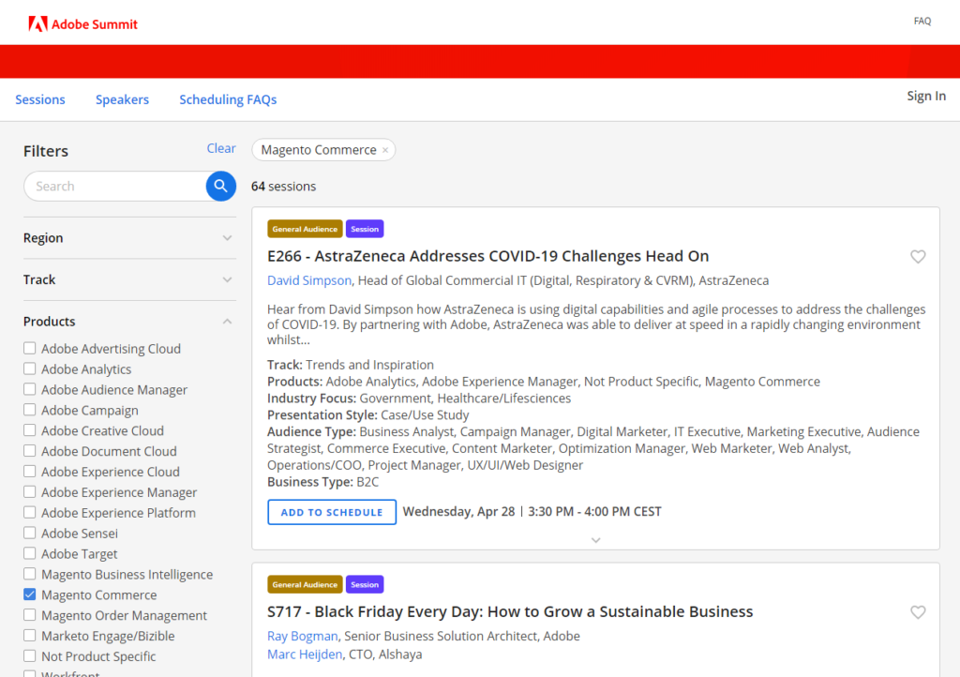The height and width of the screenshot is (677, 960).
Task: Open speaker David Simpson's profile link
Action: click(309, 279)
